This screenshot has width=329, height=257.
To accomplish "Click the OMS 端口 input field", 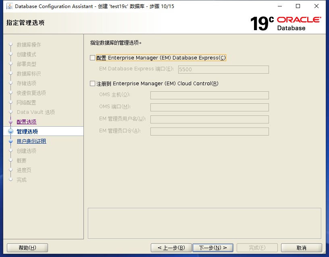I will 209,107.
